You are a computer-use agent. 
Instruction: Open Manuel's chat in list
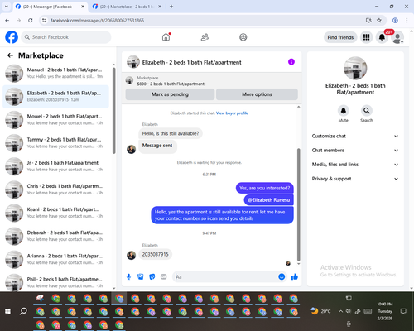[56, 74]
